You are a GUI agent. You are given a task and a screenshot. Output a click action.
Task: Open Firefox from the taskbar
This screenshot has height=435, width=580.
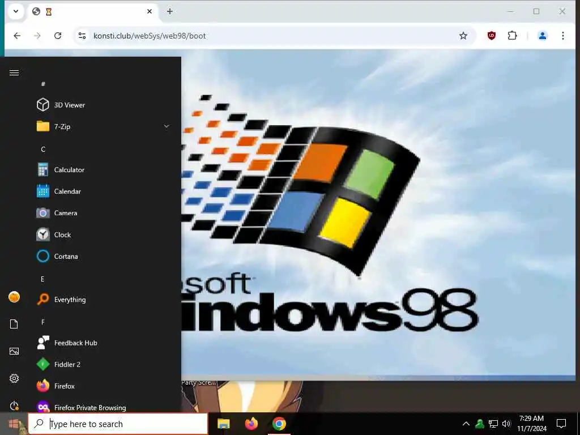click(x=251, y=424)
